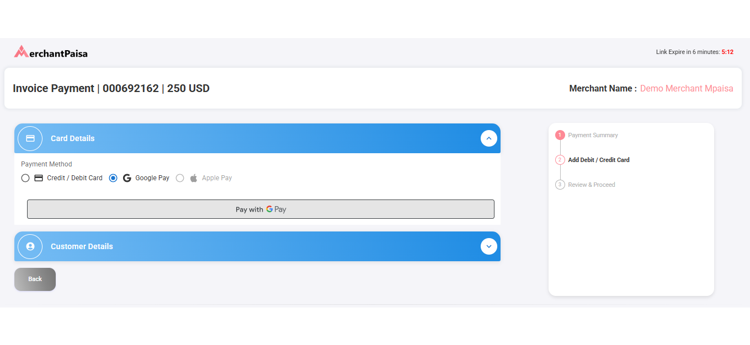Choose the Apple Pay radio option

click(180, 178)
